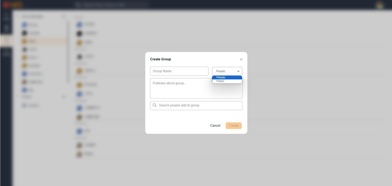Select the Public option in dropdown list
392x186 pixels.
[227, 81]
